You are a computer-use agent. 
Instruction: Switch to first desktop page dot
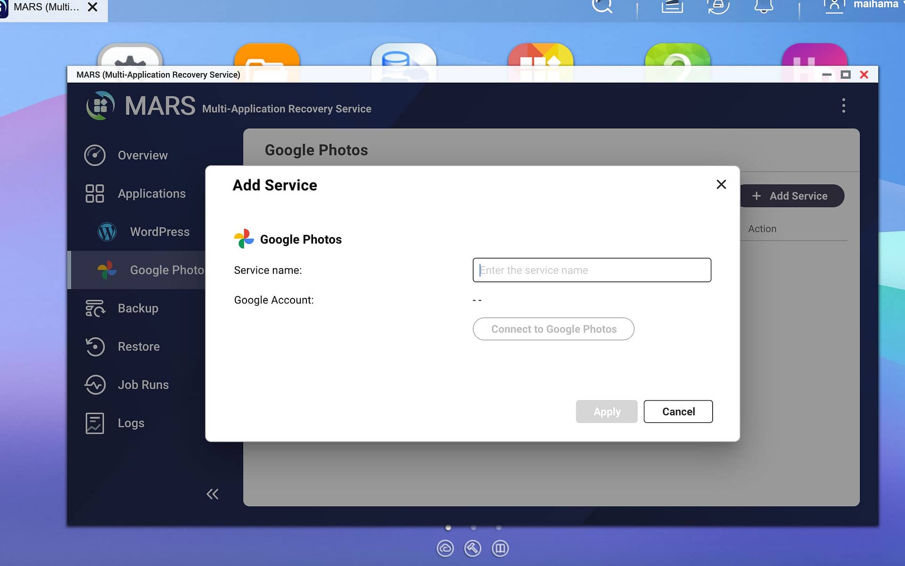click(x=448, y=527)
